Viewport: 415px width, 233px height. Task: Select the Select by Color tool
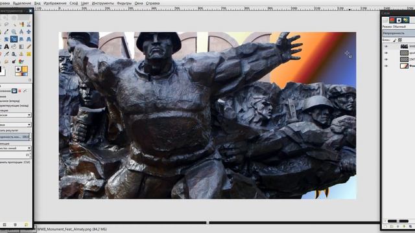click(21, 25)
